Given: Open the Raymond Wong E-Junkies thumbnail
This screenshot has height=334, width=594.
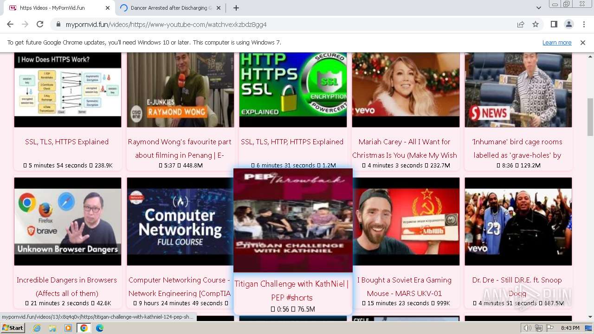Looking at the screenshot, I should coord(181,90).
